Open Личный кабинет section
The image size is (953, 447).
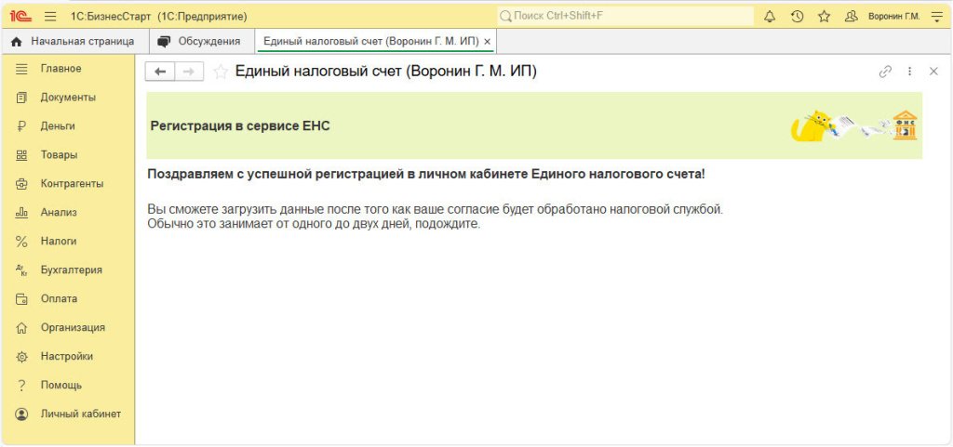[68, 414]
